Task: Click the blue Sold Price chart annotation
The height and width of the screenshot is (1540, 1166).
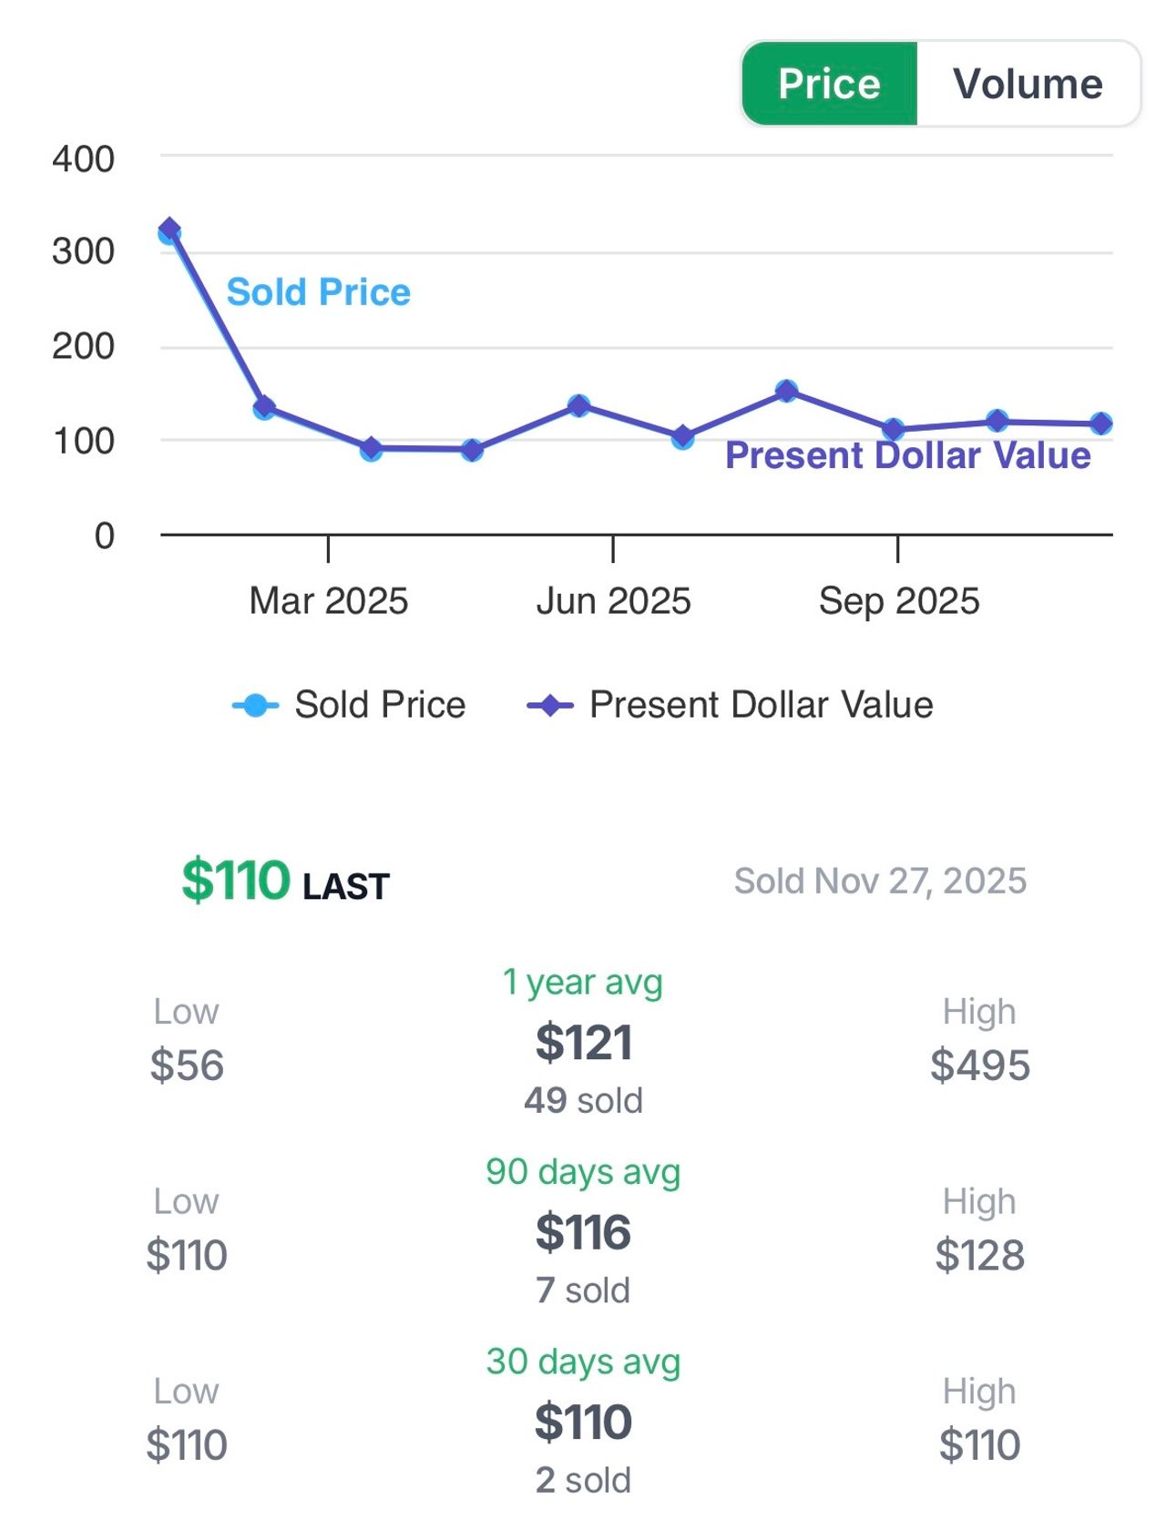Action: [x=318, y=292]
